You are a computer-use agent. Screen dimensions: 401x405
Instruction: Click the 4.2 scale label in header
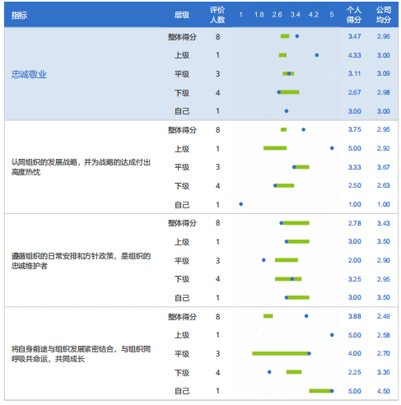314,15
